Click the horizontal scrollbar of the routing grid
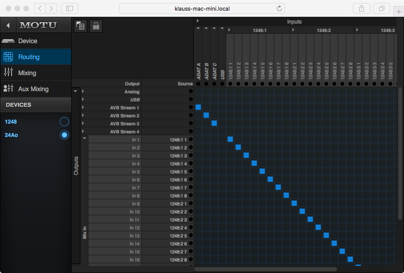This screenshot has height=273, width=404. click(265, 269)
